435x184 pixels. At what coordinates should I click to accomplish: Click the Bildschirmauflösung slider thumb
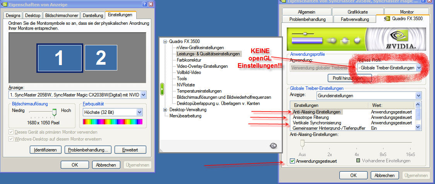pos(54,112)
